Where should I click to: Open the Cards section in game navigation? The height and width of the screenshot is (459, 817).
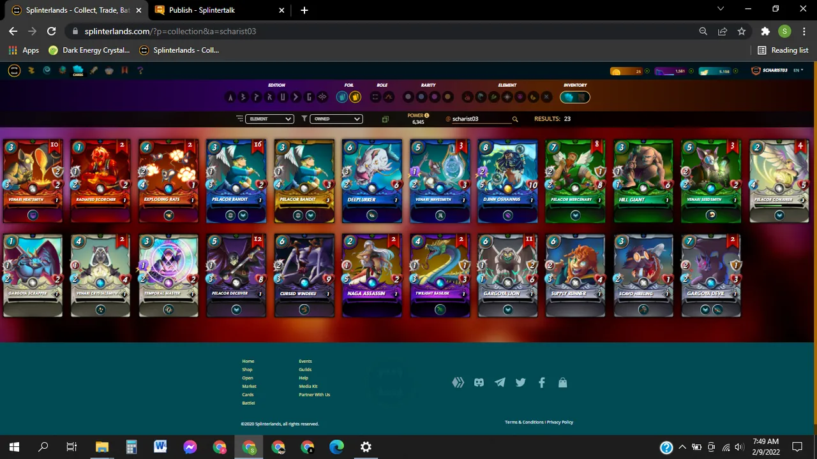point(78,70)
